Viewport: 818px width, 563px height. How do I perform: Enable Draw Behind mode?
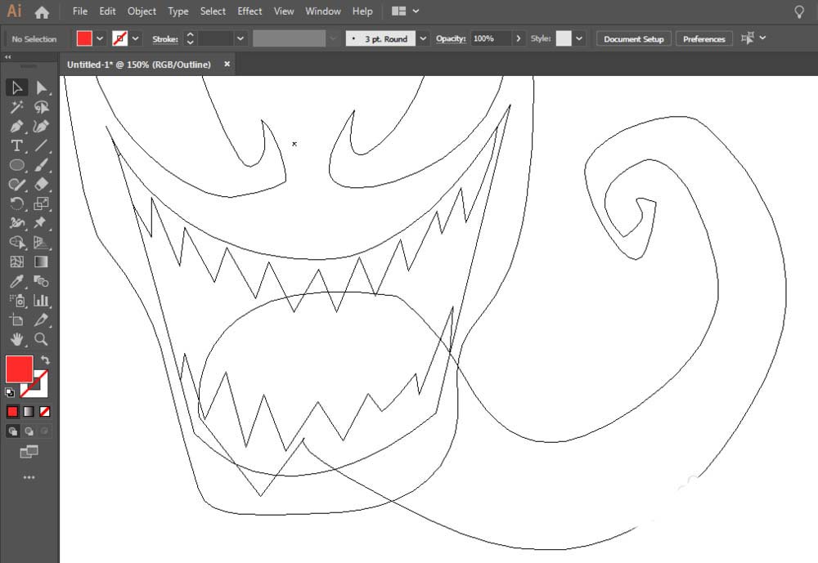click(x=29, y=431)
